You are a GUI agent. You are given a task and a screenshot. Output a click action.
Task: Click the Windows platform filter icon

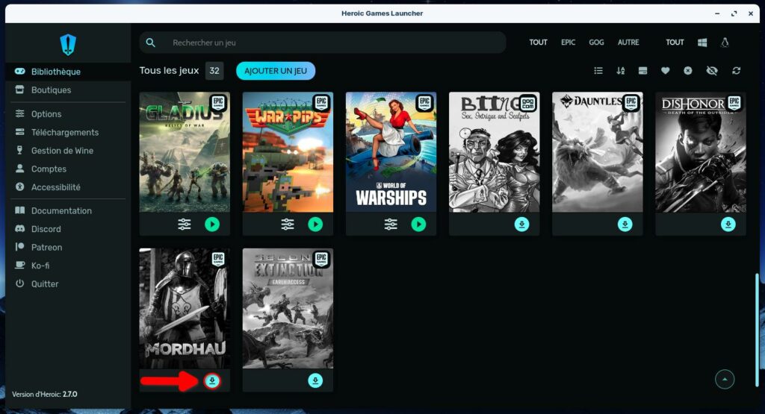coord(702,43)
